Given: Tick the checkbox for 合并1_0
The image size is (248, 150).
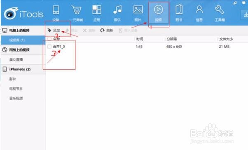Looking at the screenshot, I should pos(49,47).
